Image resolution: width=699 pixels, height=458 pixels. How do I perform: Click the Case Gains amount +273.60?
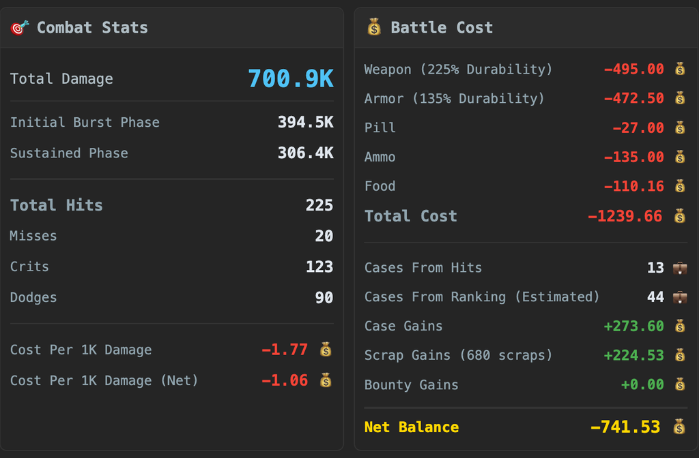point(633,326)
